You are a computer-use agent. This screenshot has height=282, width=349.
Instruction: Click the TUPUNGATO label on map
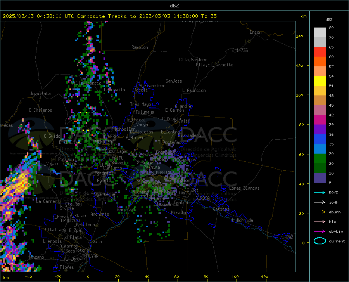[x=69, y=221]
